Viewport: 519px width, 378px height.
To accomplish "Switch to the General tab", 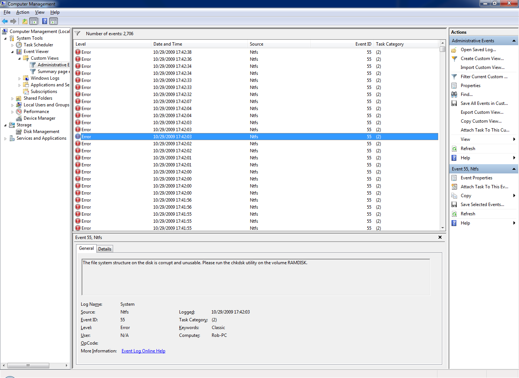I will 86,248.
